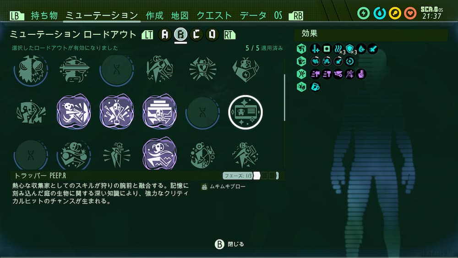Select the radiating shield mutation icon
This screenshot has width=458, height=258.
[x=203, y=70]
